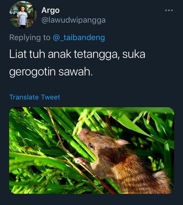Click the white t-shirt in the avatar

coord(22,18)
